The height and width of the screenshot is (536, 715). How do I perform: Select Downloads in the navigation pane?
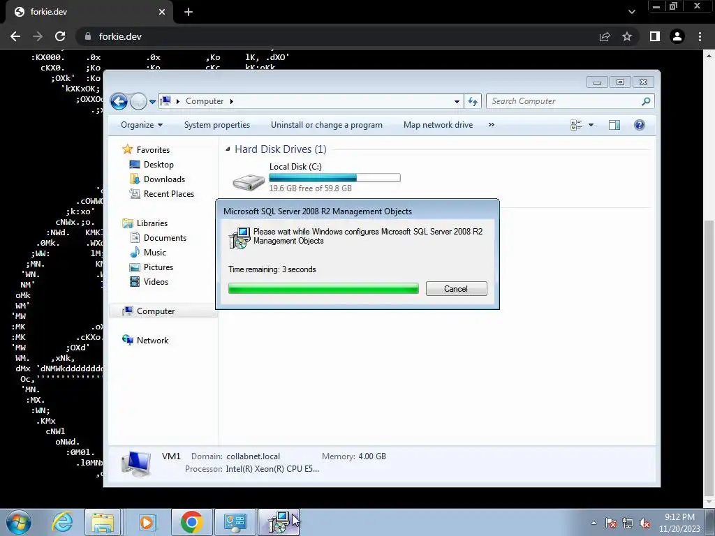pyautogui.click(x=164, y=179)
